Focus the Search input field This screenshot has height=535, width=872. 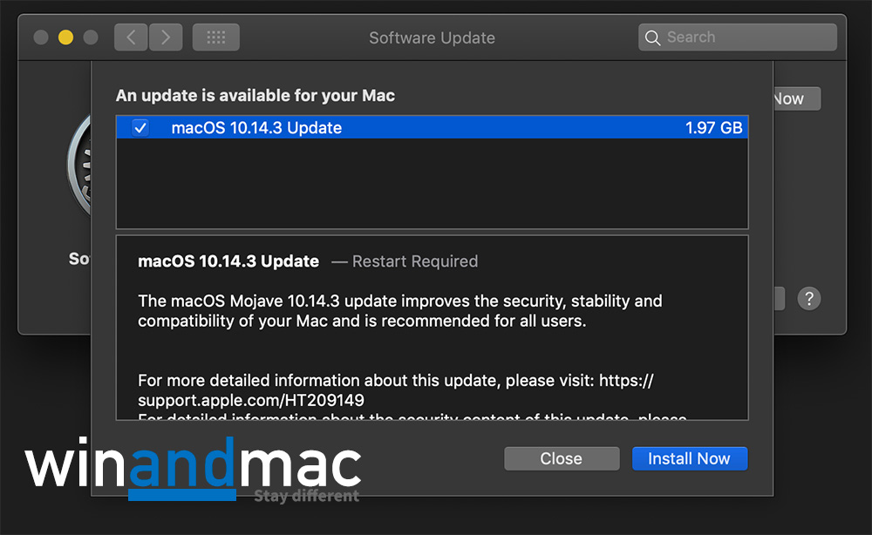pyautogui.click(x=746, y=37)
